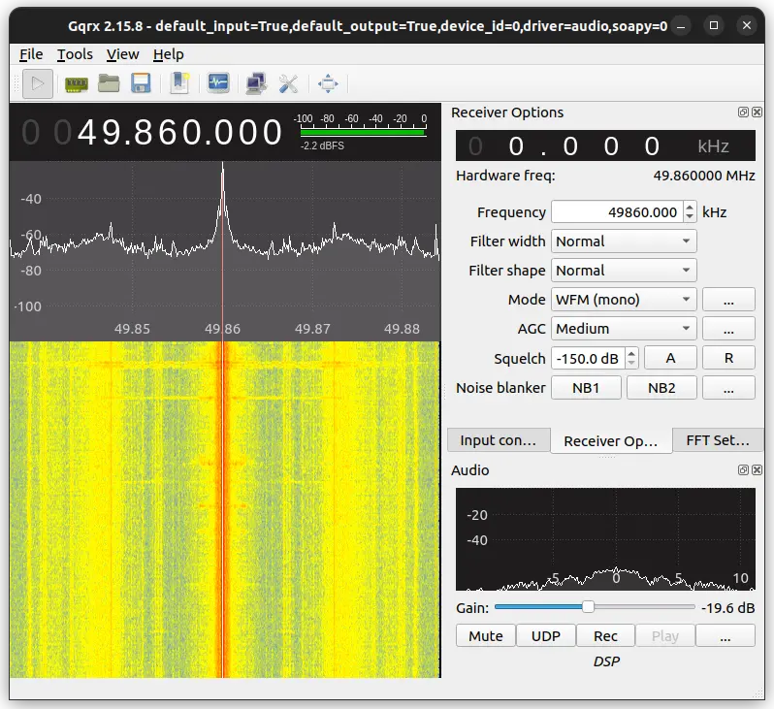Expand the AGC dropdown set to Medium

tap(624, 329)
